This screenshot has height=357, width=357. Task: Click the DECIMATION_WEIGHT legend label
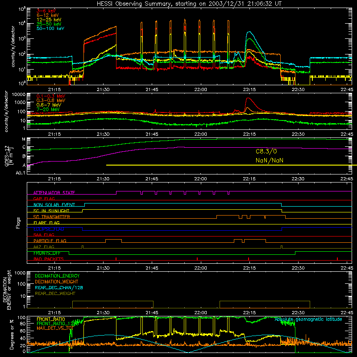click(57, 282)
